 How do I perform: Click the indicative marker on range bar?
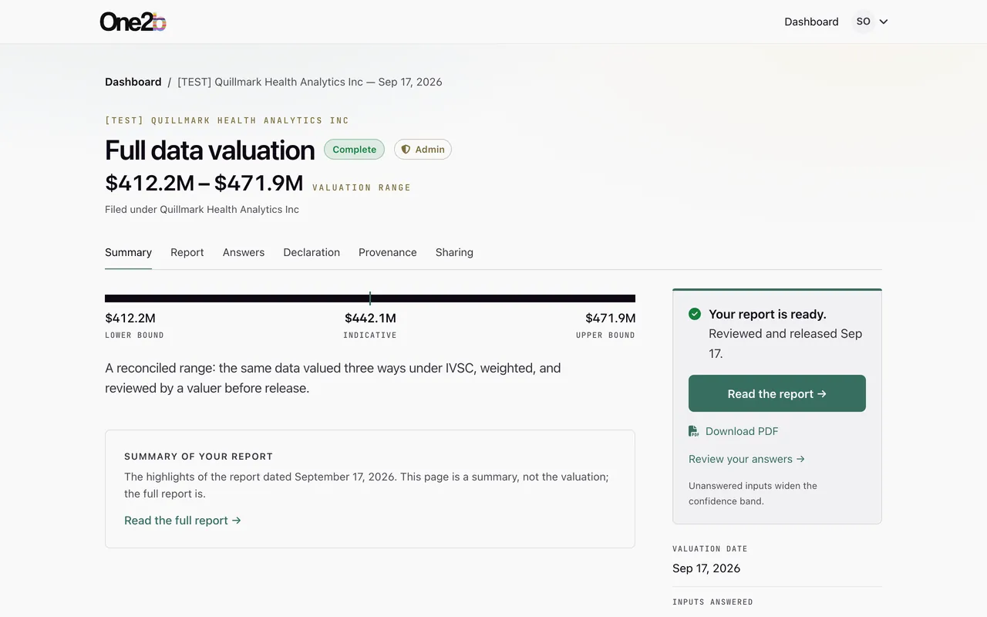(370, 298)
